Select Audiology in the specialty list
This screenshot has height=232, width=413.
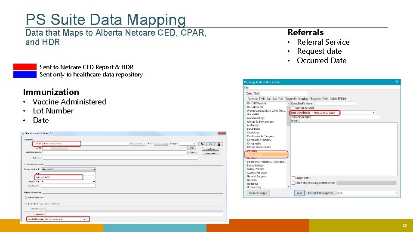pyautogui.click(x=253, y=125)
